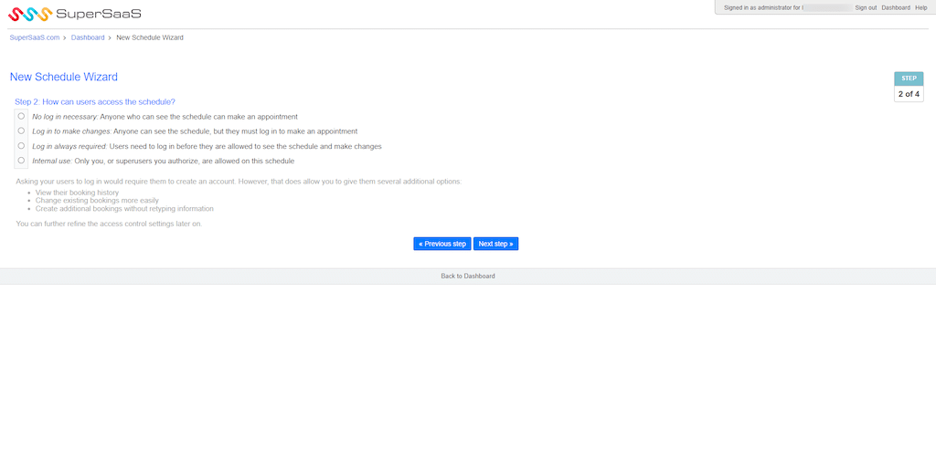Click the "Change existing bookings more easily" bullet
This screenshot has height=449, width=936.
click(97, 201)
